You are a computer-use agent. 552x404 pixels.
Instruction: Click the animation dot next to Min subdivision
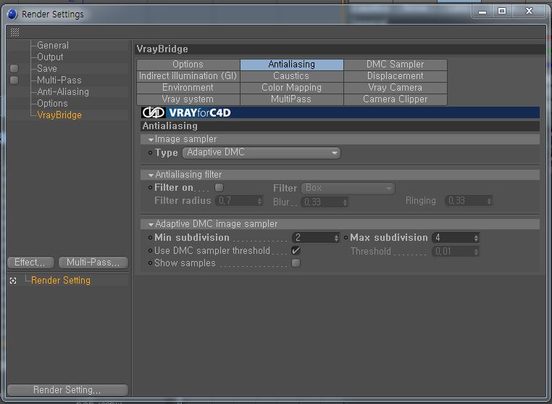pos(151,238)
